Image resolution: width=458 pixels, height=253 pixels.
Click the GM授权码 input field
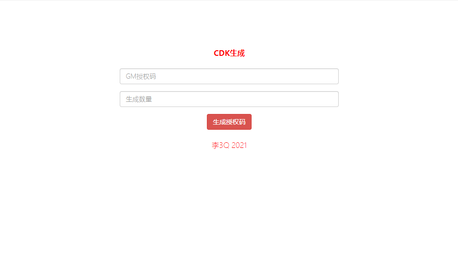click(229, 76)
